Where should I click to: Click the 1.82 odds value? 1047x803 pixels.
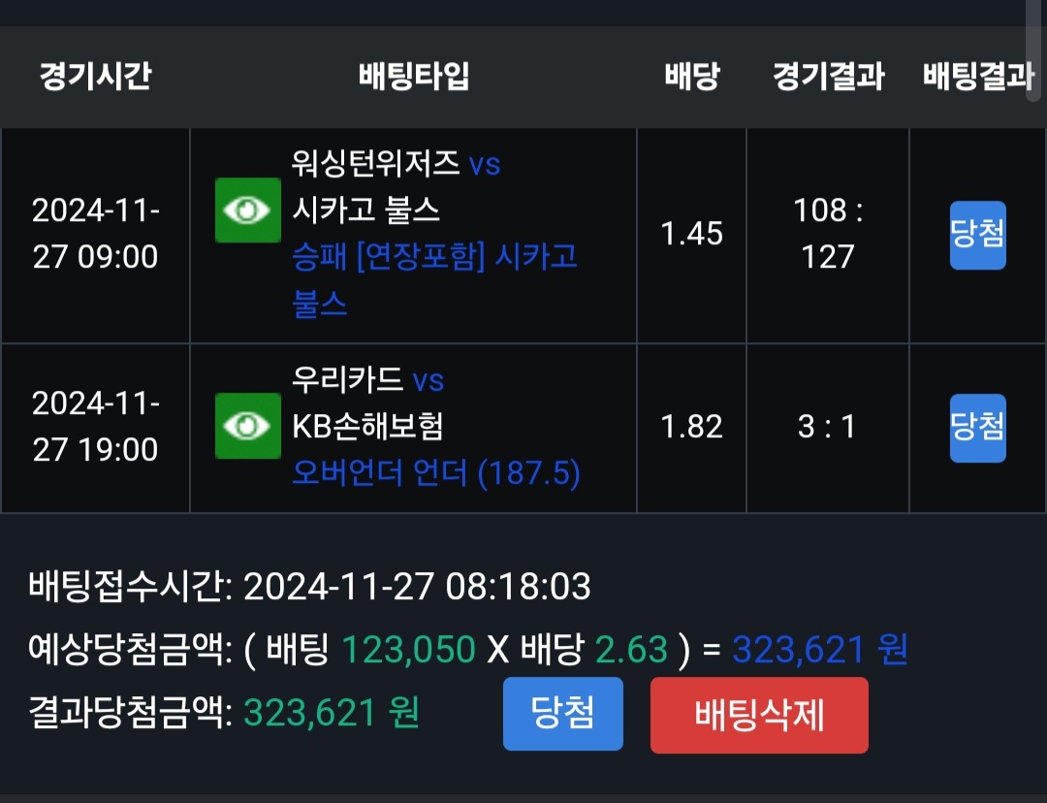[692, 427]
